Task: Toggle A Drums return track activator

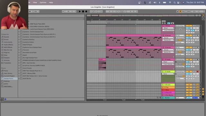Action: [x=189, y=85]
